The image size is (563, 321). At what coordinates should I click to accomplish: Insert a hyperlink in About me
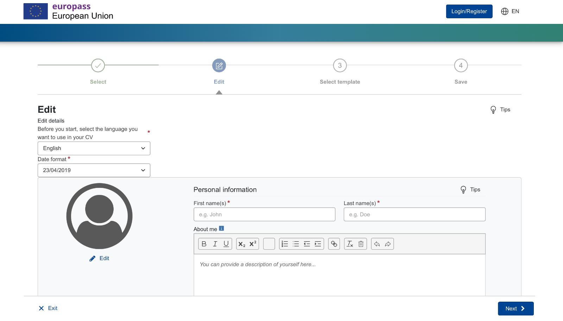(x=334, y=244)
